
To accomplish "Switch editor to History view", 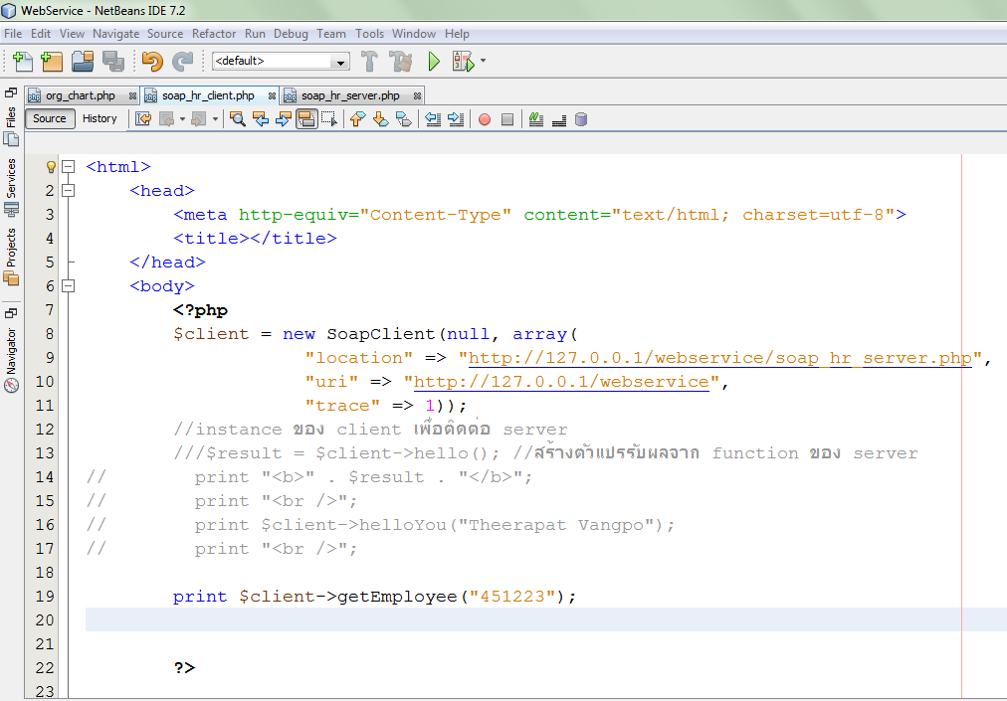I will click(x=100, y=118).
